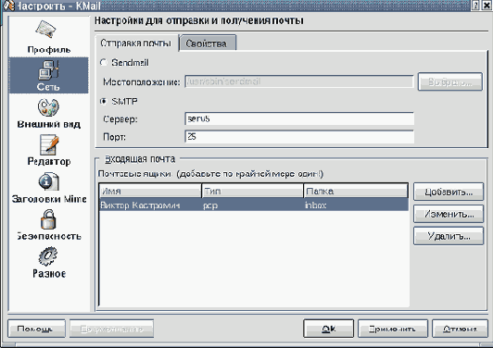The height and width of the screenshot is (348, 493).
Task: Click the Сервер input field
Action: [299, 119]
